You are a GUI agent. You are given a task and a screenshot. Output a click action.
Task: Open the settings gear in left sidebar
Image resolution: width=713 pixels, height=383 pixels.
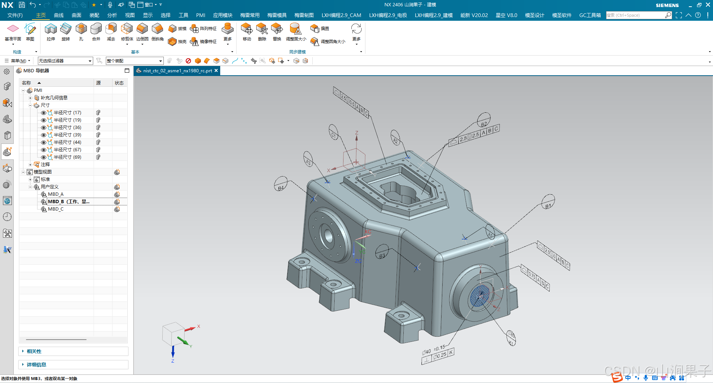click(7, 72)
